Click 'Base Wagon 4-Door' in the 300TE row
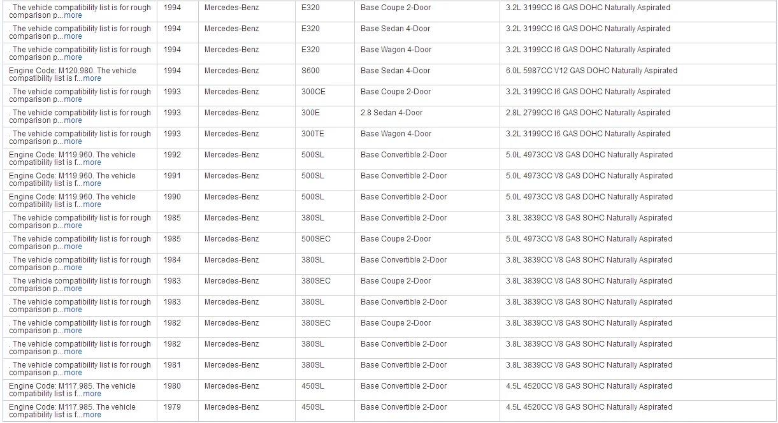This screenshot has width=778, height=423. point(396,134)
